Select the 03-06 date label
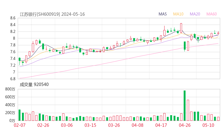Viewport: 223px width, 132px height. [x=67, y=125]
